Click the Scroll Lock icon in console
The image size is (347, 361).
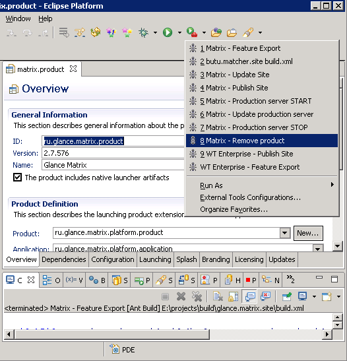233,296
